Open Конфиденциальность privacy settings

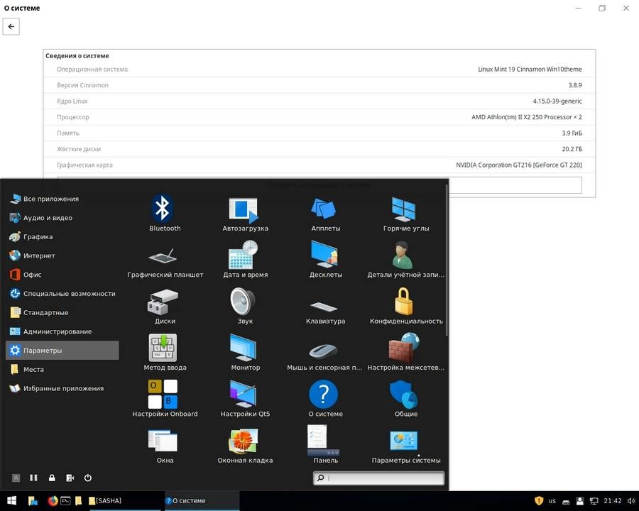pyautogui.click(x=406, y=306)
